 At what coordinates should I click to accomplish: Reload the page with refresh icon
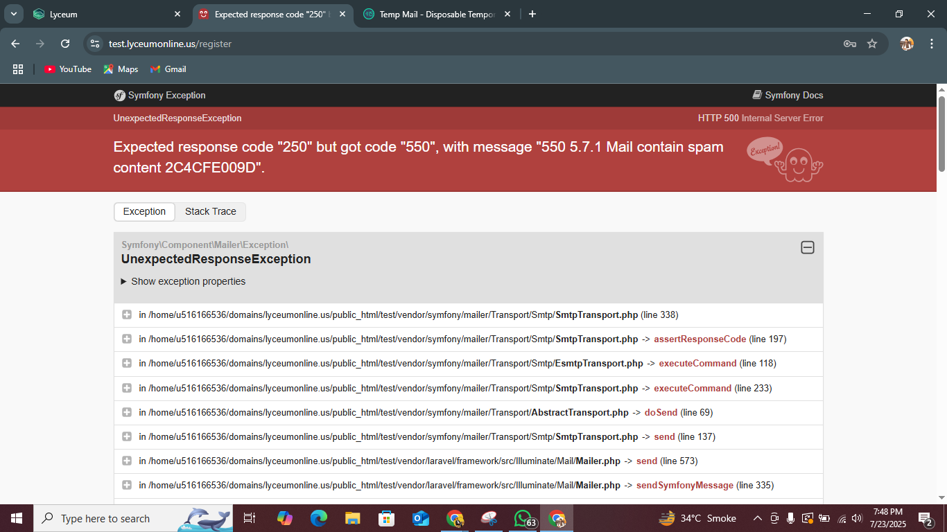(65, 44)
